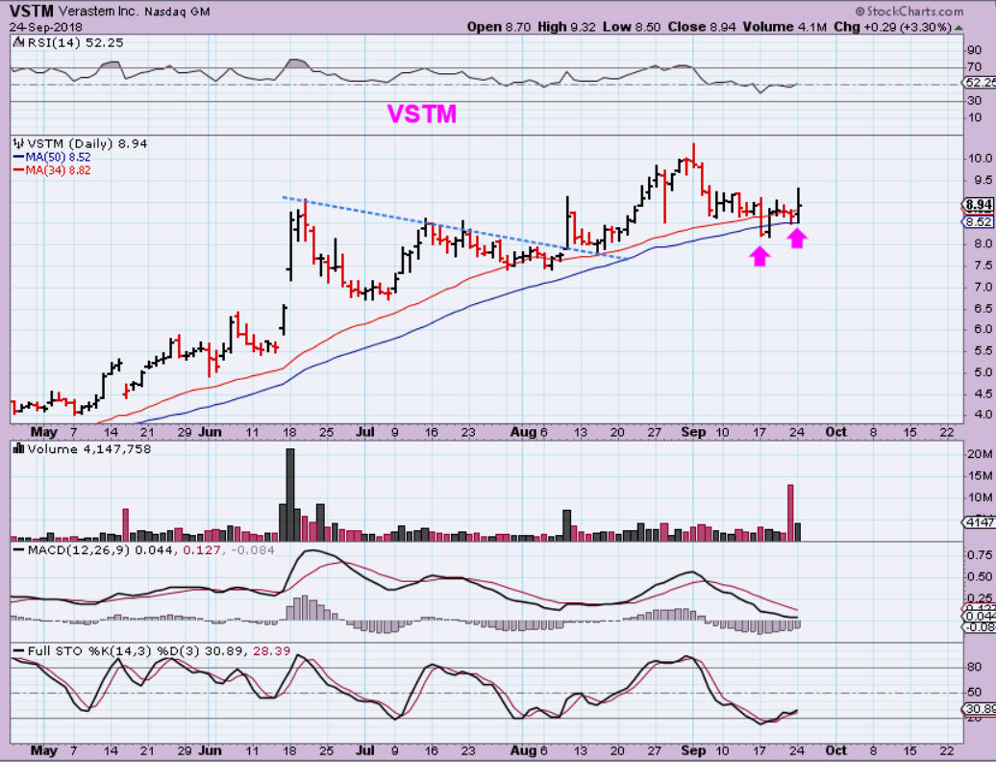Click the 30.89 stochastic tag on right axis
This screenshot has height=762, width=996.
coord(980,709)
